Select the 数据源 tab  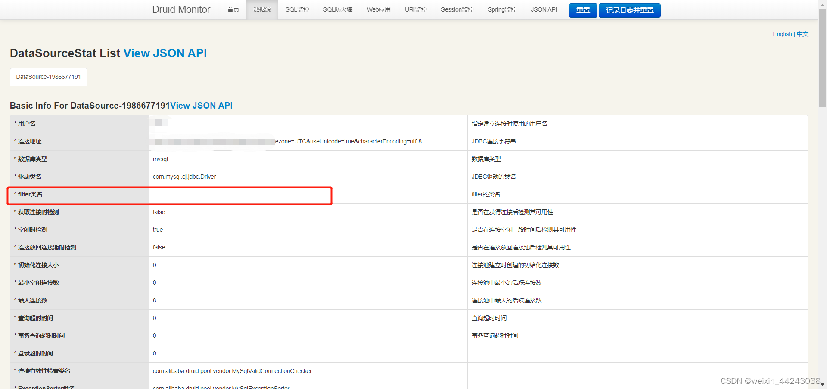click(x=262, y=9)
